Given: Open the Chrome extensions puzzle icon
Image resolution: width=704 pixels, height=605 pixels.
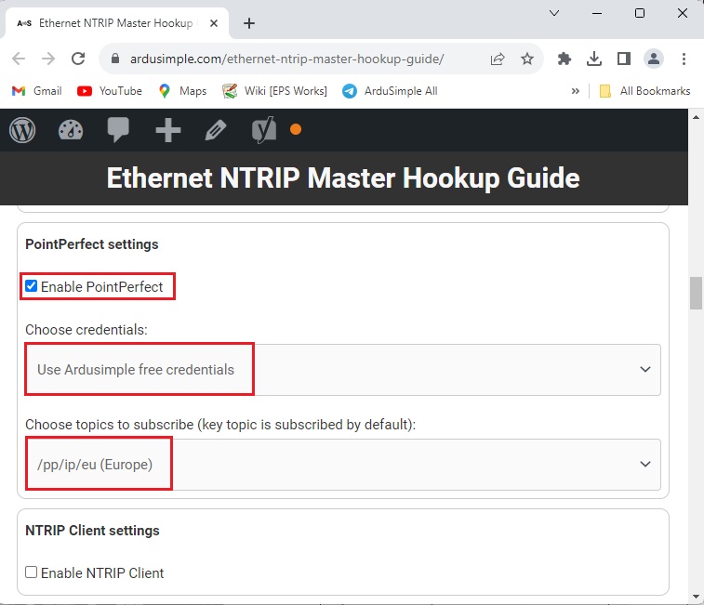Looking at the screenshot, I should (564, 59).
